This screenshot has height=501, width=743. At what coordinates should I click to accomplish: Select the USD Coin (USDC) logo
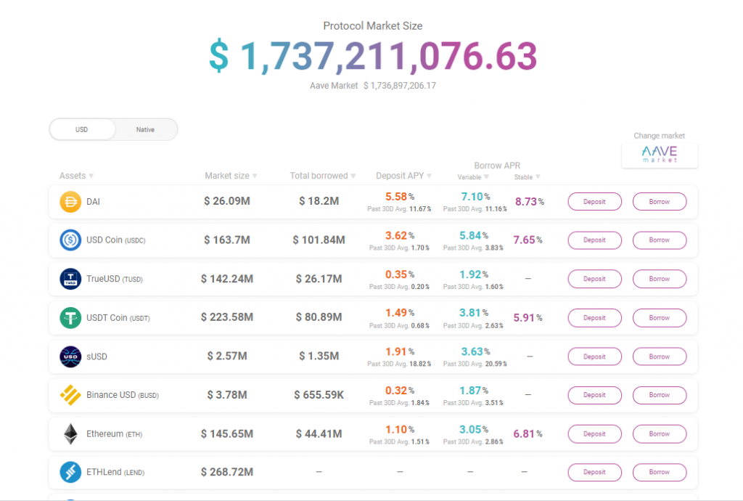pyautogui.click(x=69, y=240)
